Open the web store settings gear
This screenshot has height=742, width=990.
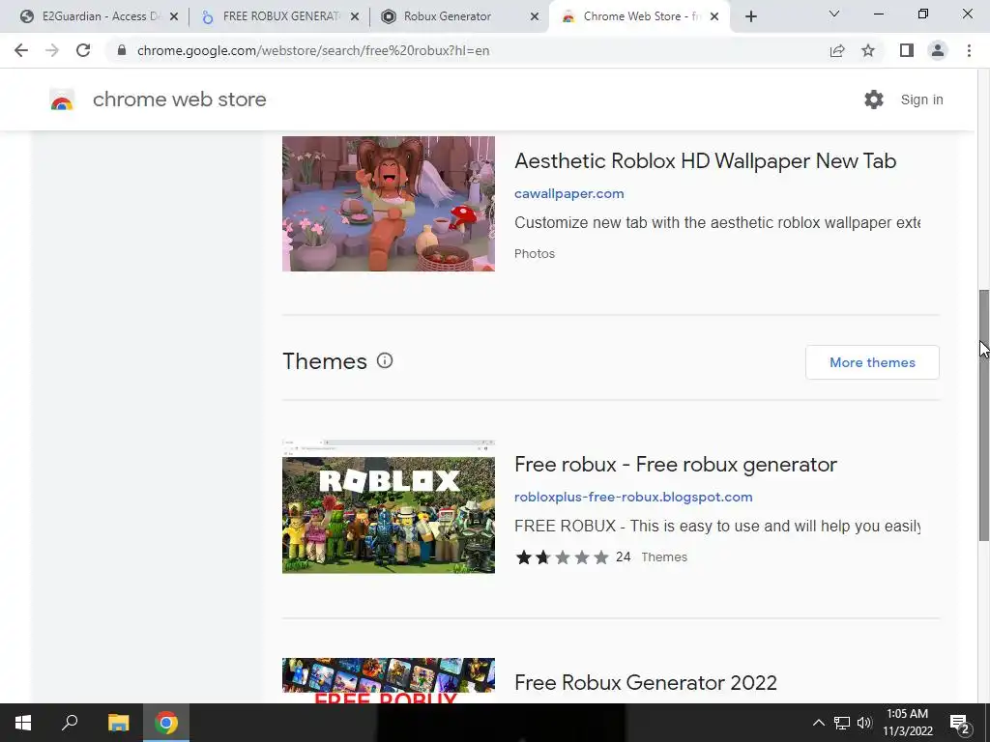[x=874, y=100]
